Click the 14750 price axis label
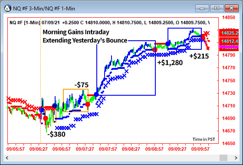This screenshot has width=243, height=165. coord(229,81)
